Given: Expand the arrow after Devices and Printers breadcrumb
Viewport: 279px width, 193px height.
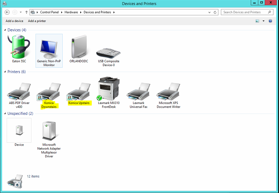Looking at the screenshot, I should pos(114,12).
